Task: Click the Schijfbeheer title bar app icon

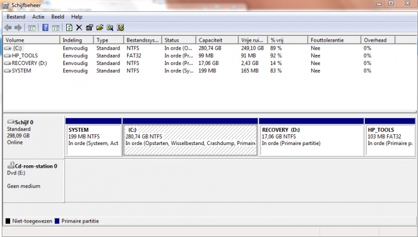Action: pyautogui.click(x=5, y=5)
